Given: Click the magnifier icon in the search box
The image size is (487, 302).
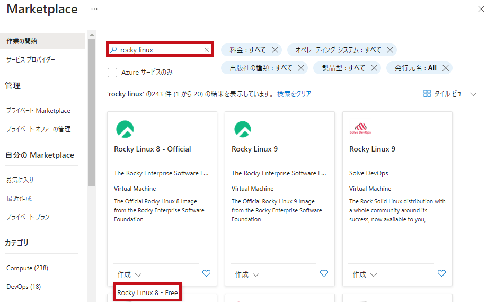Looking at the screenshot, I should [x=114, y=50].
